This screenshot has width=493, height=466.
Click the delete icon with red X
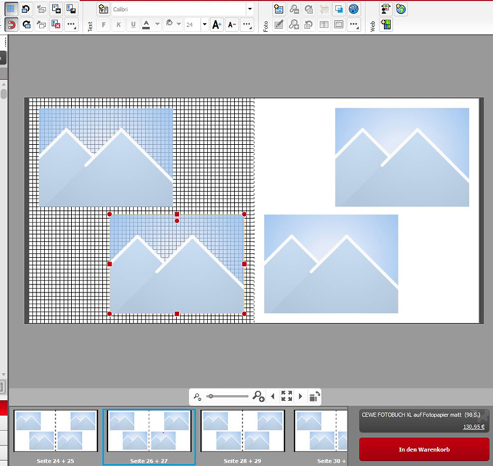56,25
